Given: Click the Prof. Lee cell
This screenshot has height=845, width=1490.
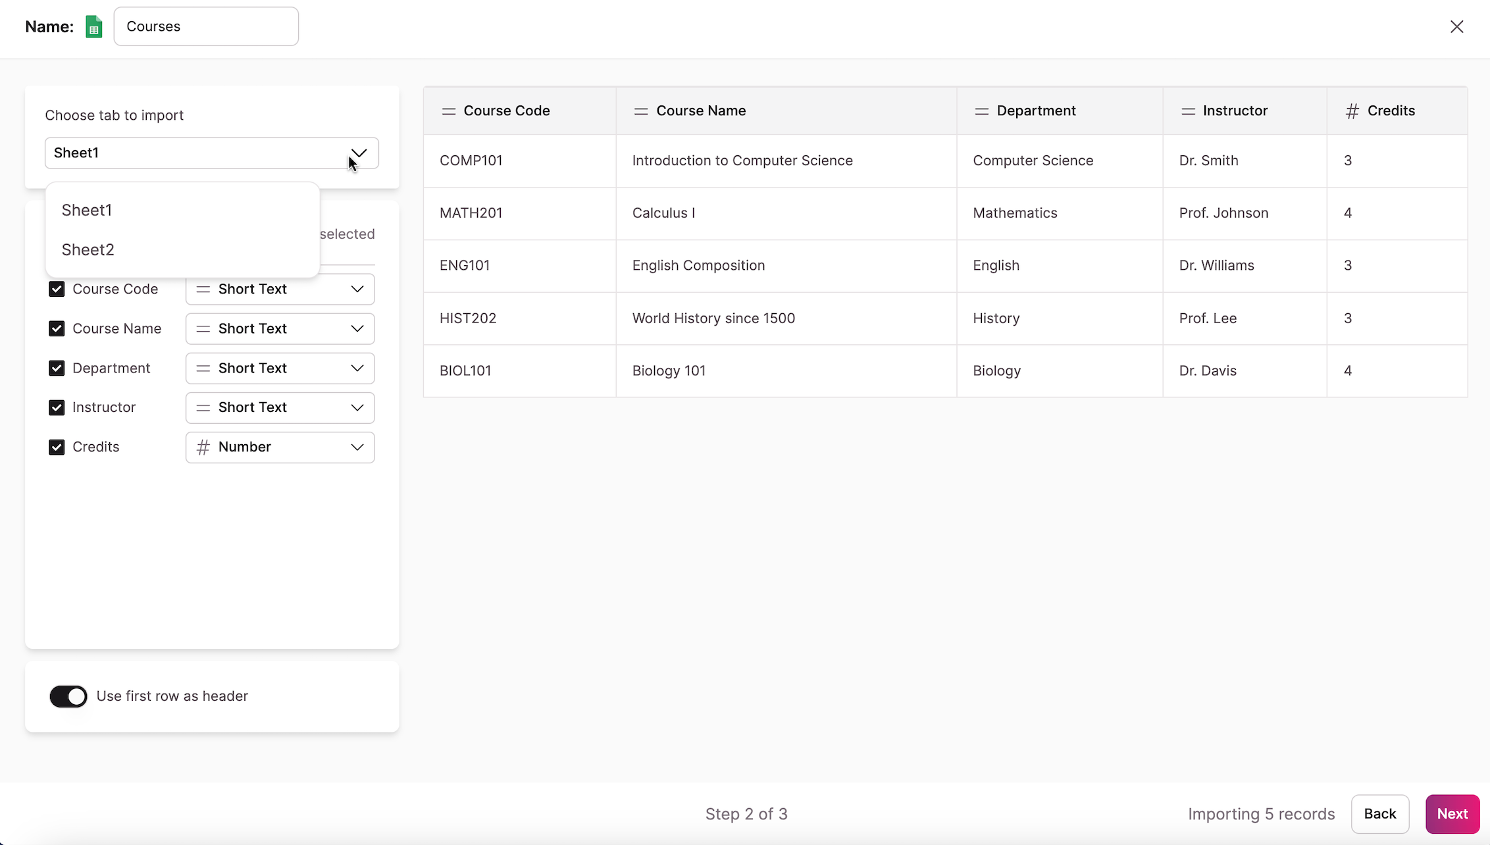Looking at the screenshot, I should [1245, 319].
